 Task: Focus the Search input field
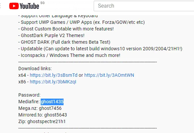[144, 6]
